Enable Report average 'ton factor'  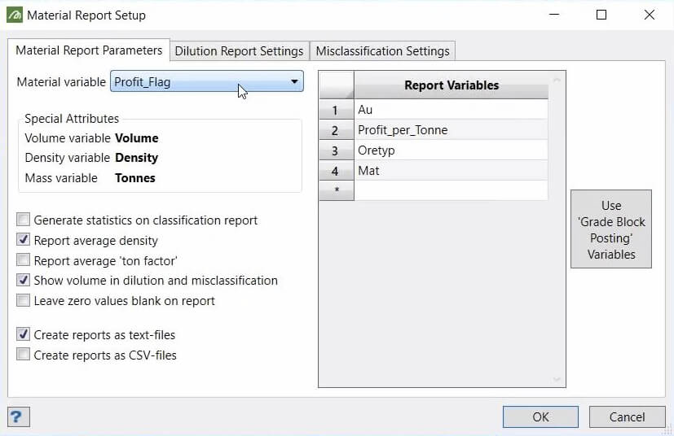pos(23,260)
